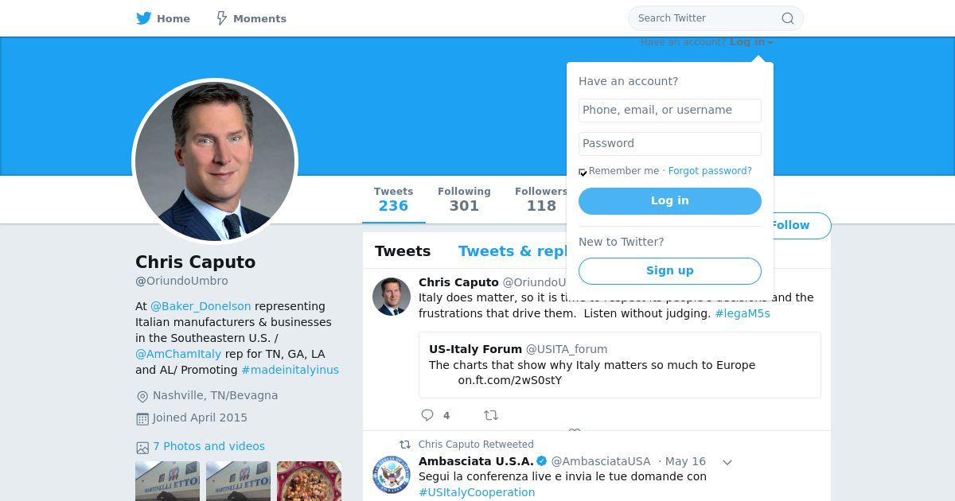This screenshot has width=955, height=501.
Task: Open the Ambasciata tweet options chevron
Action: (727, 462)
